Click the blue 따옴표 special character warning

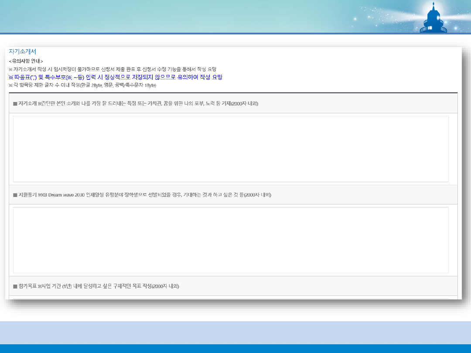115,77
